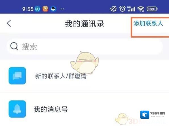The height and width of the screenshot is (126, 169).
Task: Tap the HD signal bars icon
Action: click(131, 9)
